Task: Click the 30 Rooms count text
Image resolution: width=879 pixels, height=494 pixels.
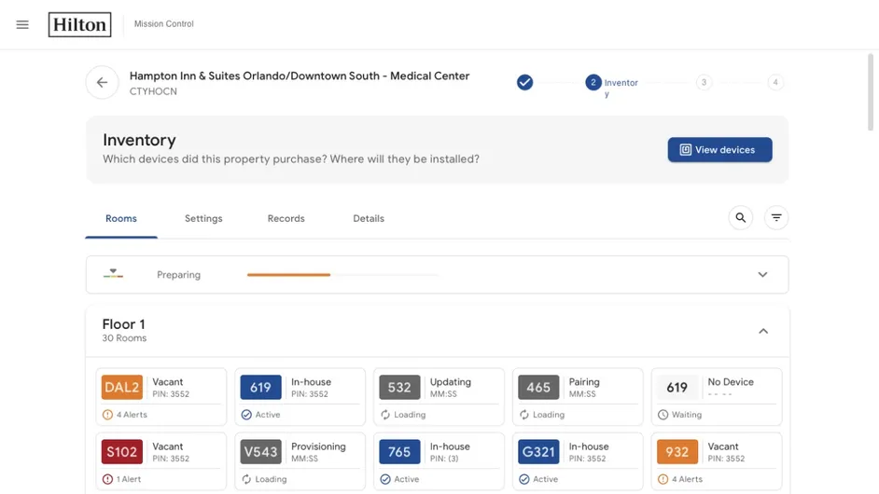Action: pyautogui.click(x=124, y=338)
